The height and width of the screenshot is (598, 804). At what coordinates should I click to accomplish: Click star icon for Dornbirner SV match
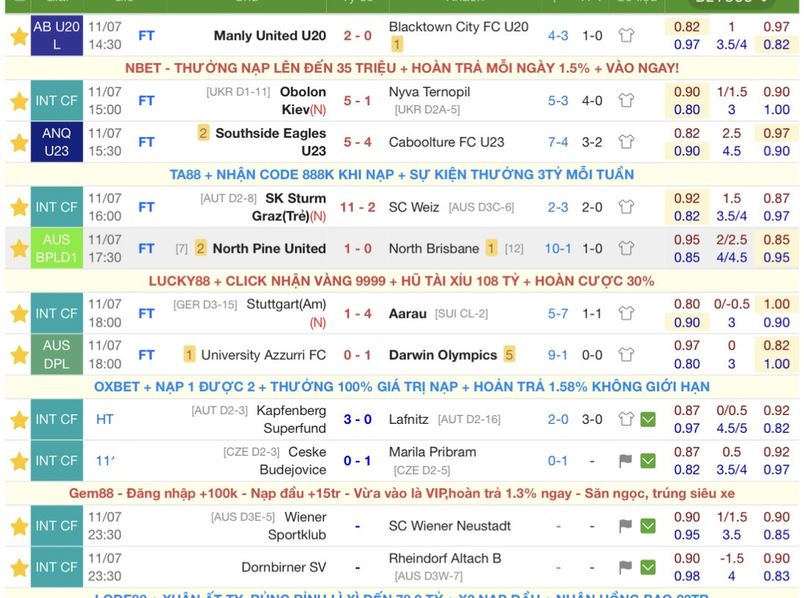(x=19, y=568)
